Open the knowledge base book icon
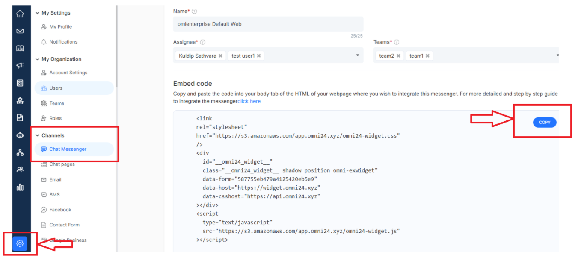578x261 pixels. click(20, 48)
